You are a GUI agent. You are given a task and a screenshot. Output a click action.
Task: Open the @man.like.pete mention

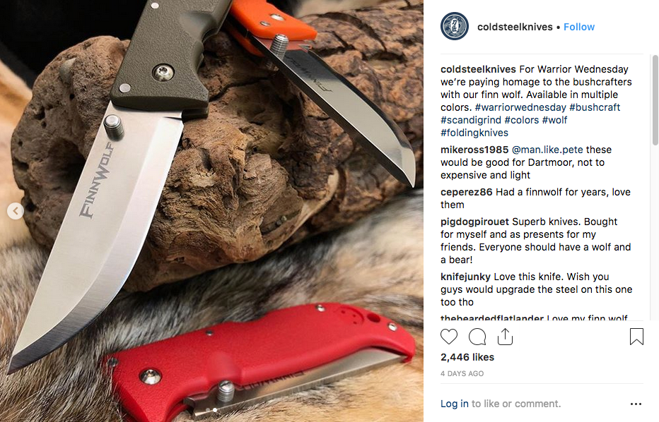tap(547, 150)
